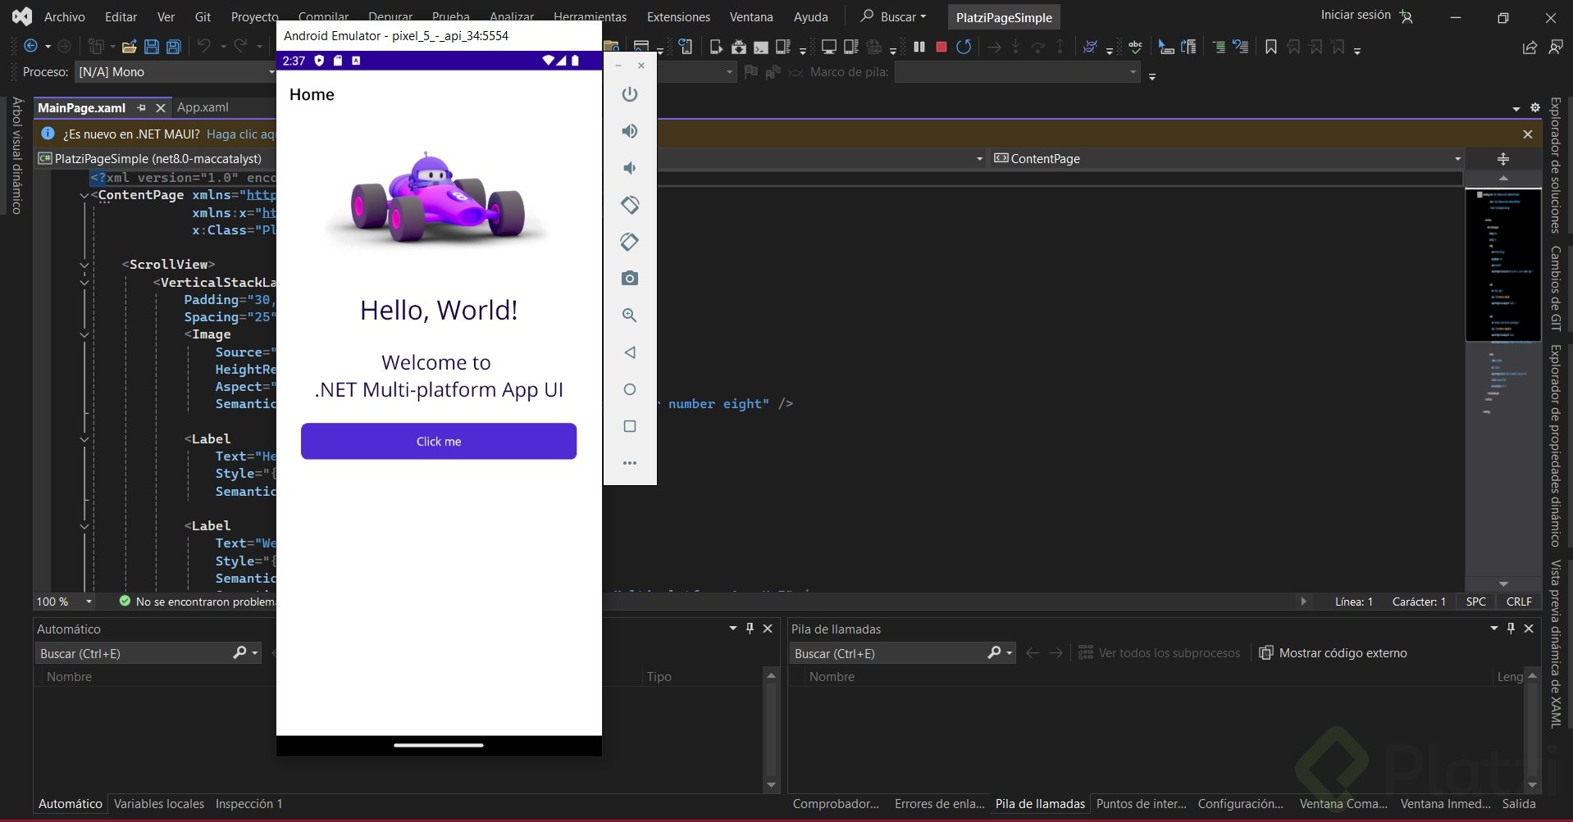Take an emulator screenshot with the camera icon
The width and height of the screenshot is (1573, 822).
pos(629,279)
